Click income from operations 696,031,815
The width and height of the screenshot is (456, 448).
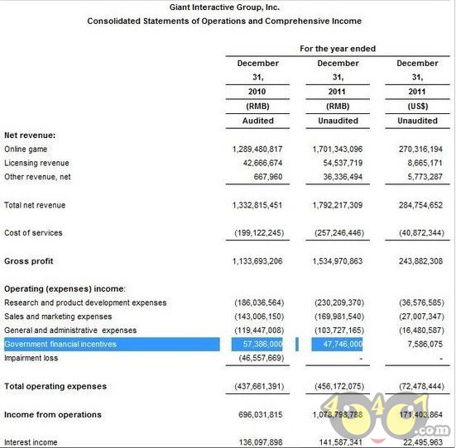(261, 415)
